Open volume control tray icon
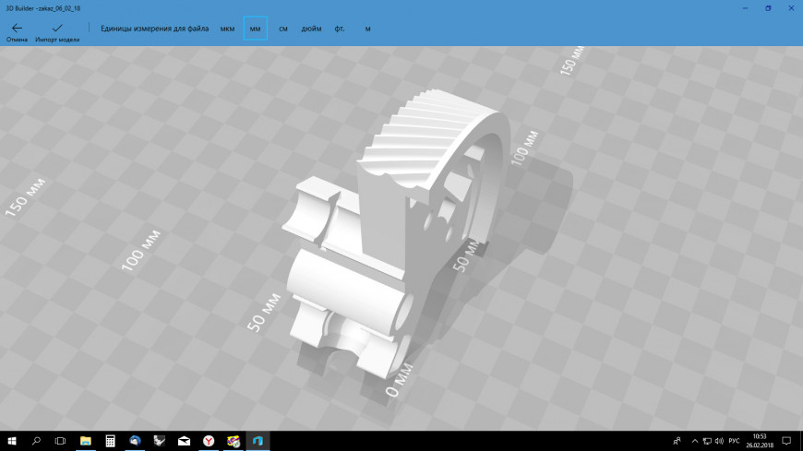This screenshot has height=451, width=803. (x=719, y=441)
